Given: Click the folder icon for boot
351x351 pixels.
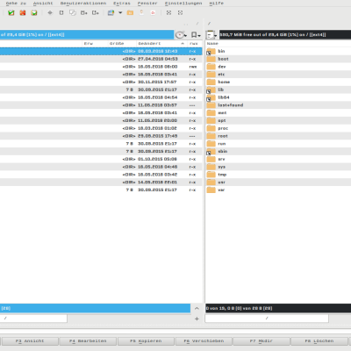Looking at the screenshot, I should 211,59.
